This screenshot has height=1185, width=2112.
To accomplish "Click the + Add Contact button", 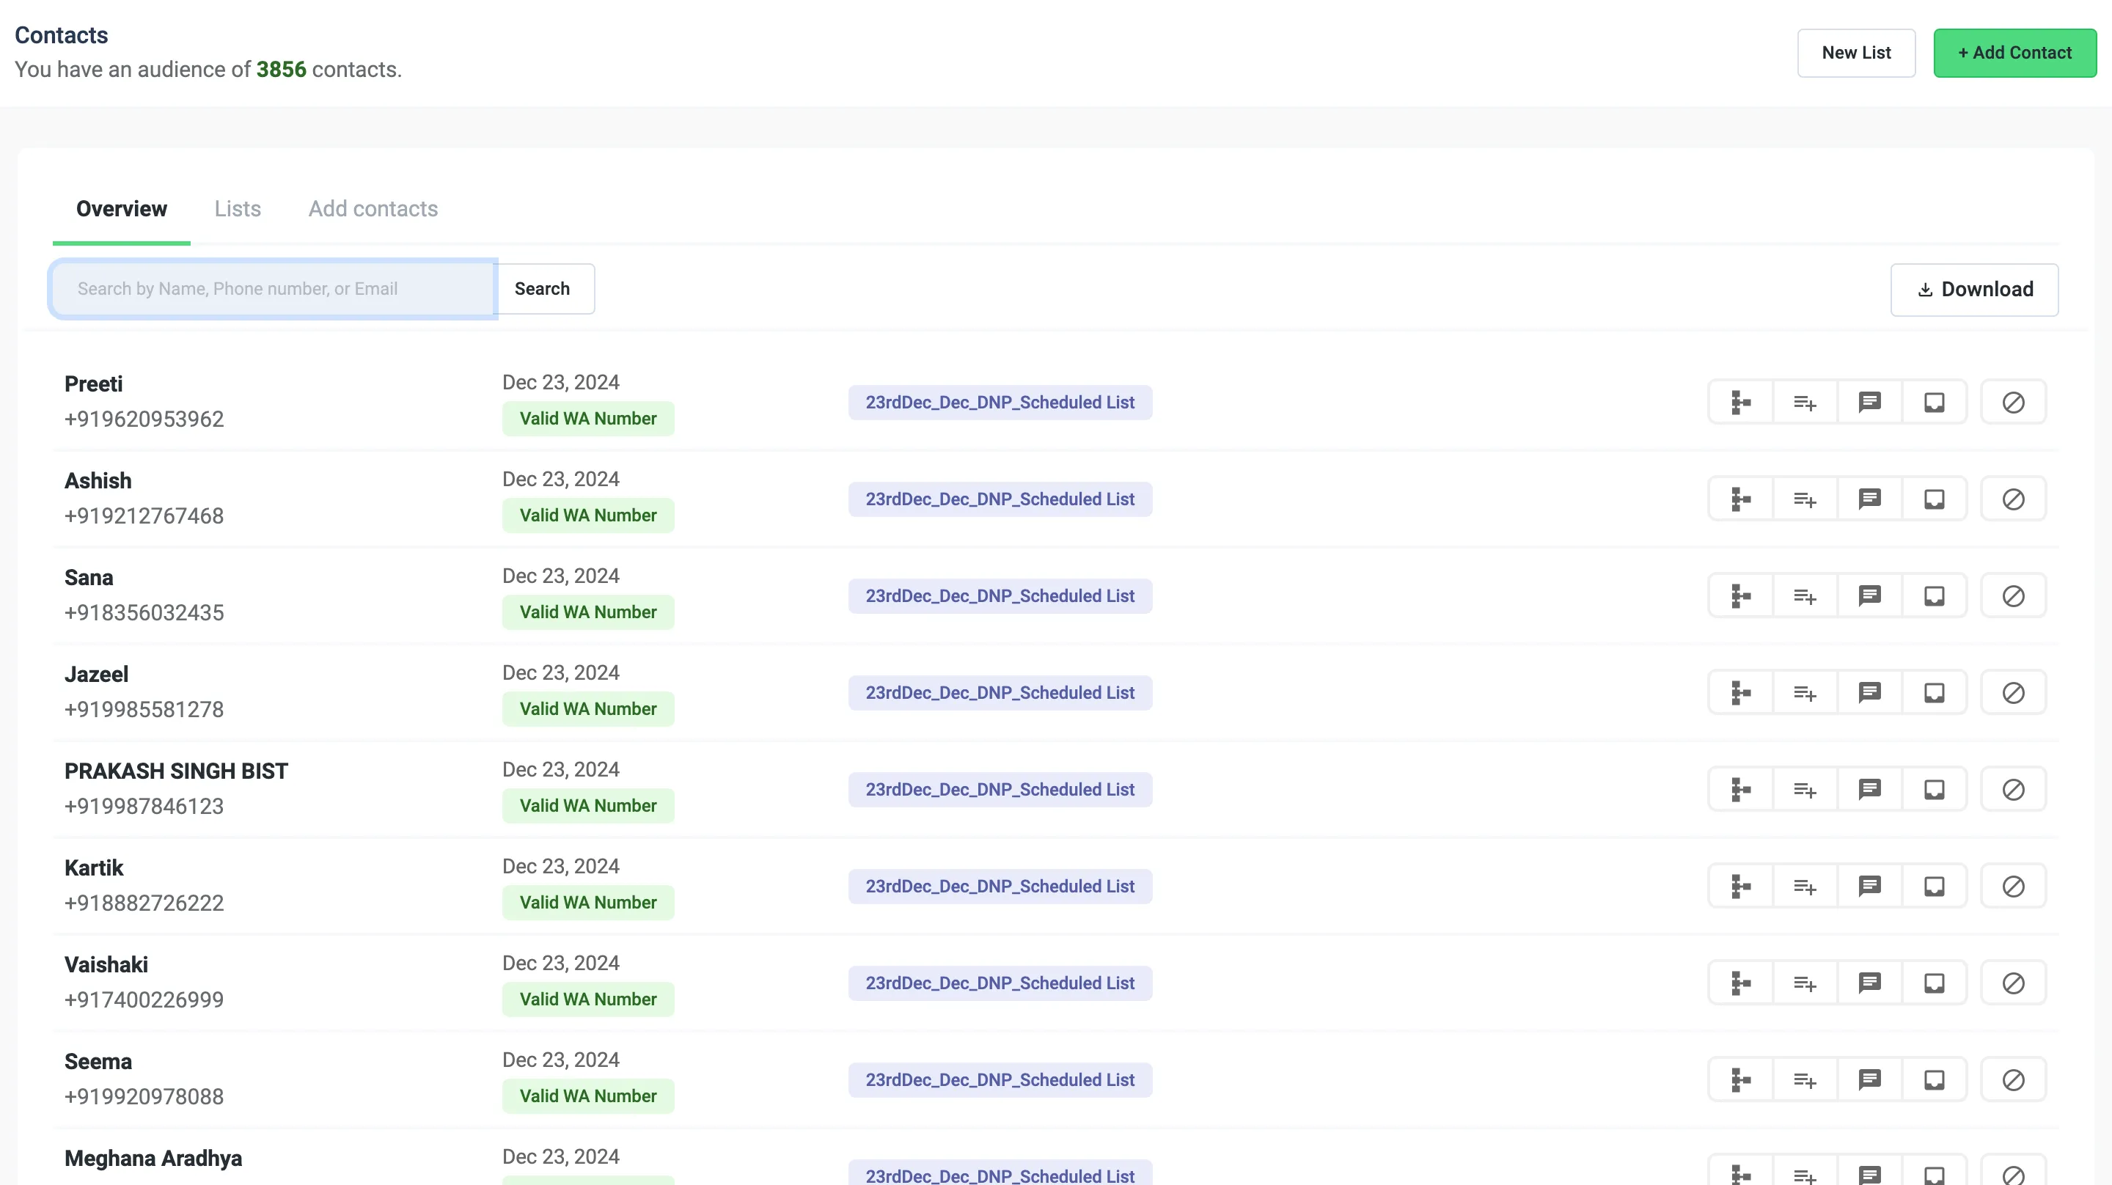I will coord(2014,54).
